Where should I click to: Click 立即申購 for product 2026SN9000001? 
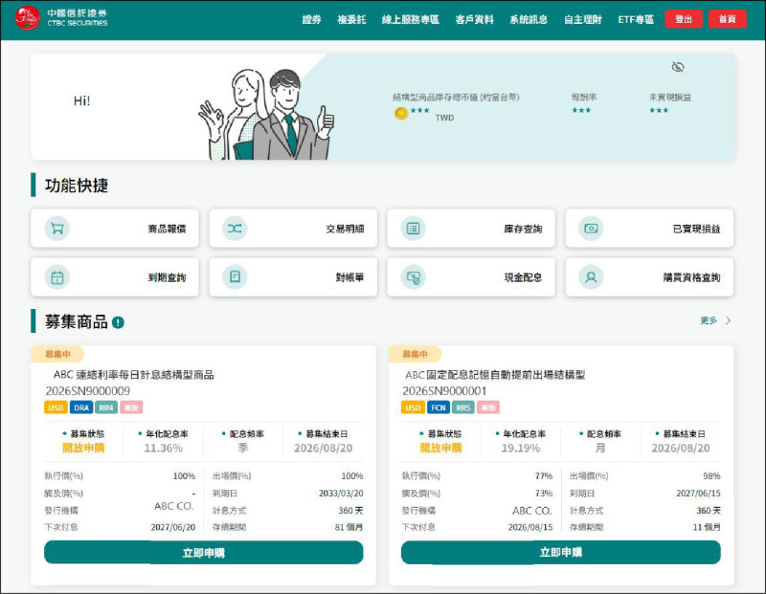tap(561, 552)
